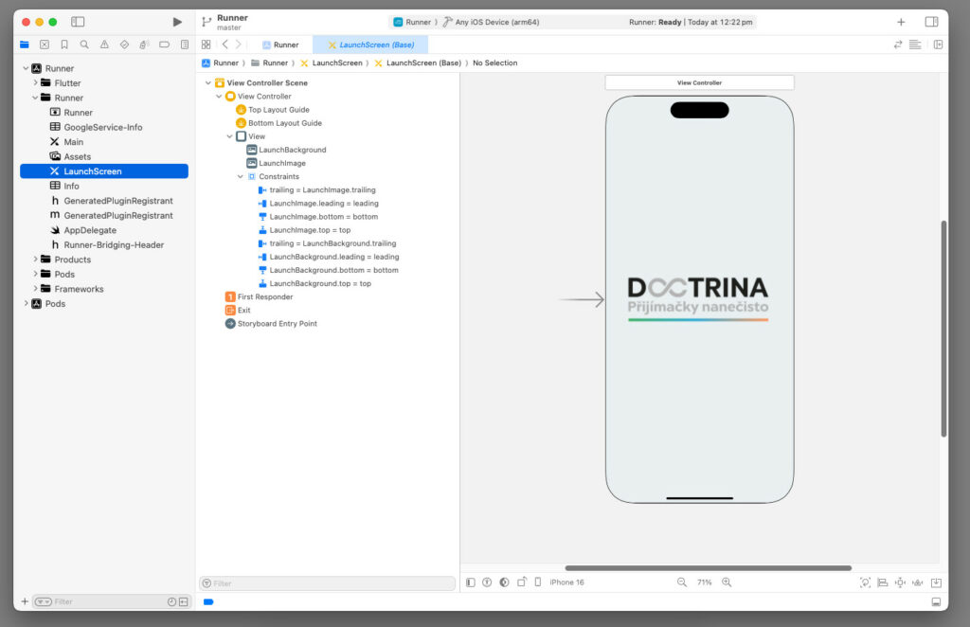This screenshot has width=970, height=627.
Task: Click the code review arrows icon
Action: click(x=898, y=45)
